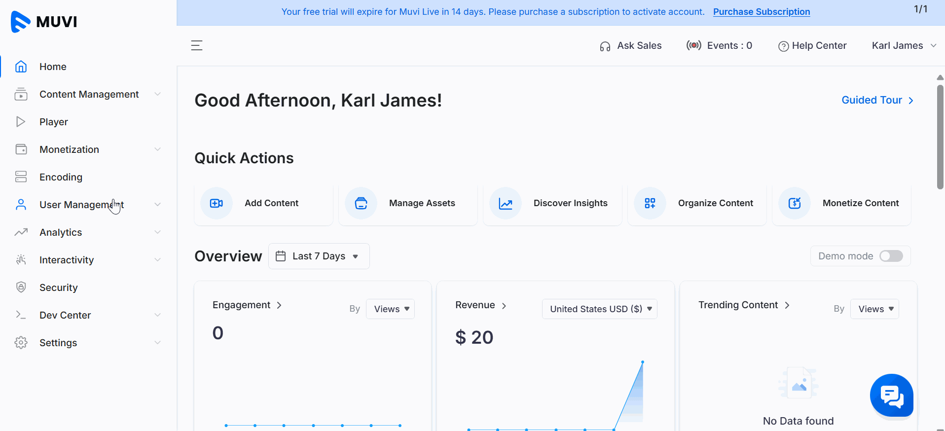Click the Settings gear icon
The height and width of the screenshot is (431, 945).
[21, 343]
